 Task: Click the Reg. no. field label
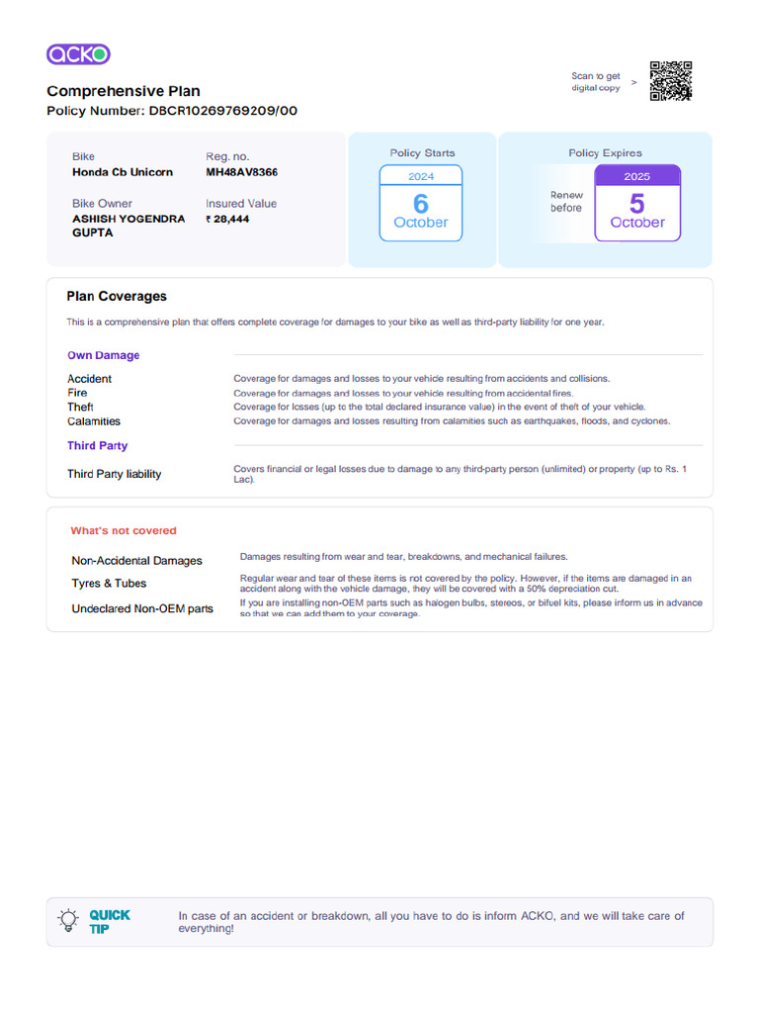tap(227, 156)
